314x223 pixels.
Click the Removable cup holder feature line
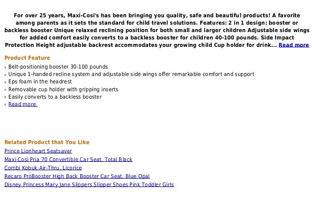tap(63, 89)
